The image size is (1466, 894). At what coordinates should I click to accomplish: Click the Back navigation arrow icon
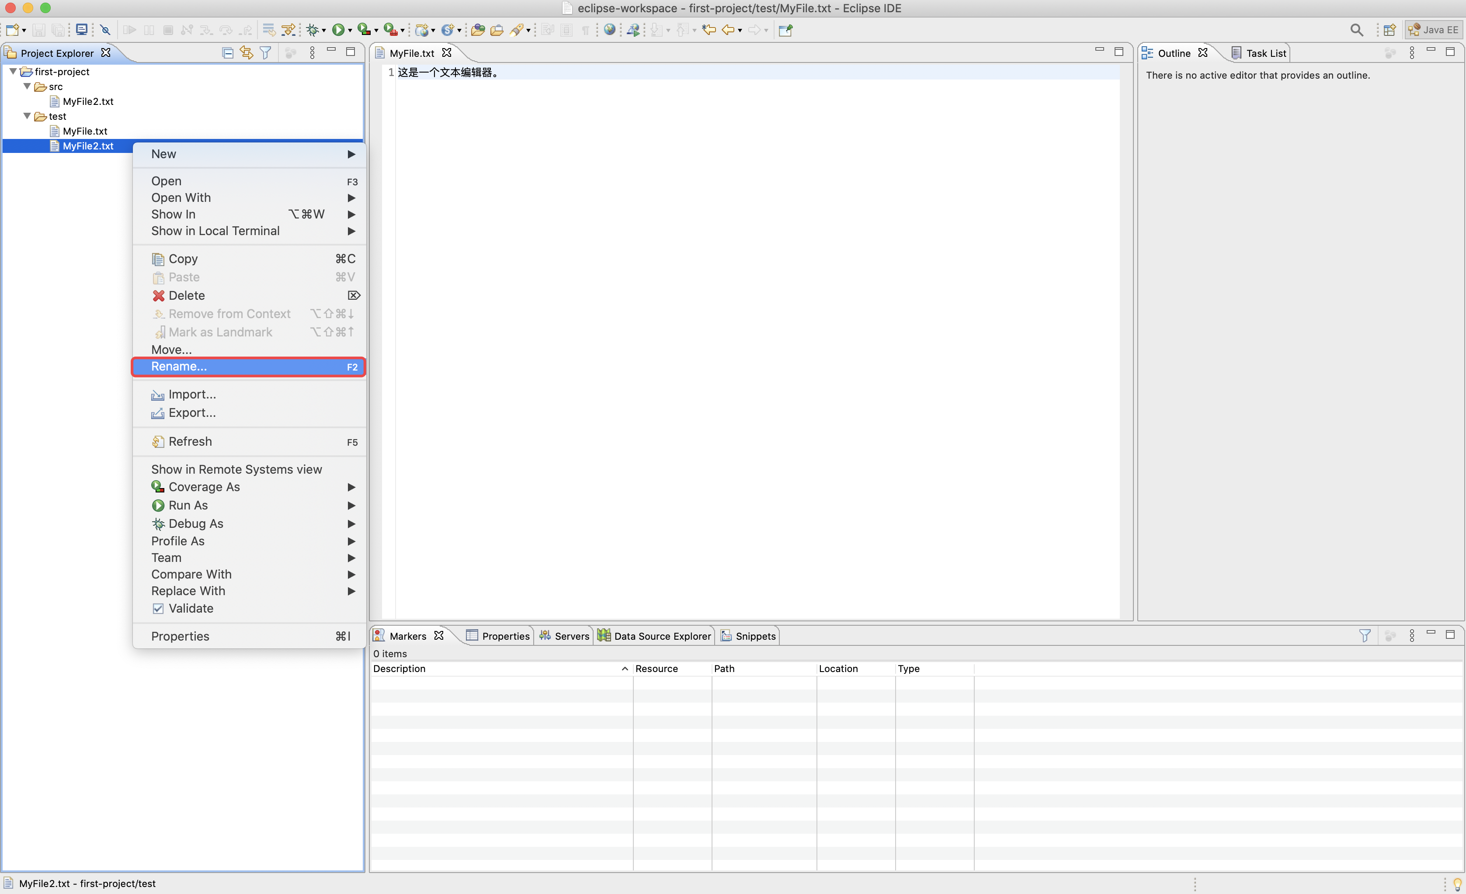[x=728, y=30]
